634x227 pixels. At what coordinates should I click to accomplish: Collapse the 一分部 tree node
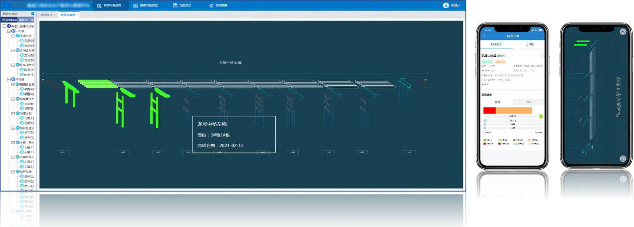click(8, 31)
